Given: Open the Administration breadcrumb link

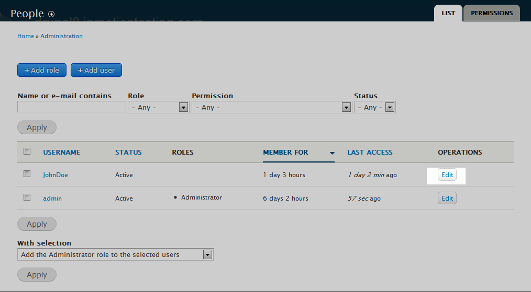Looking at the screenshot, I should (x=61, y=36).
